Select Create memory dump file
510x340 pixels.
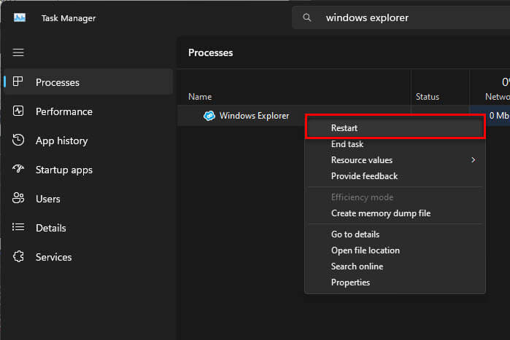click(x=395, y=213)
